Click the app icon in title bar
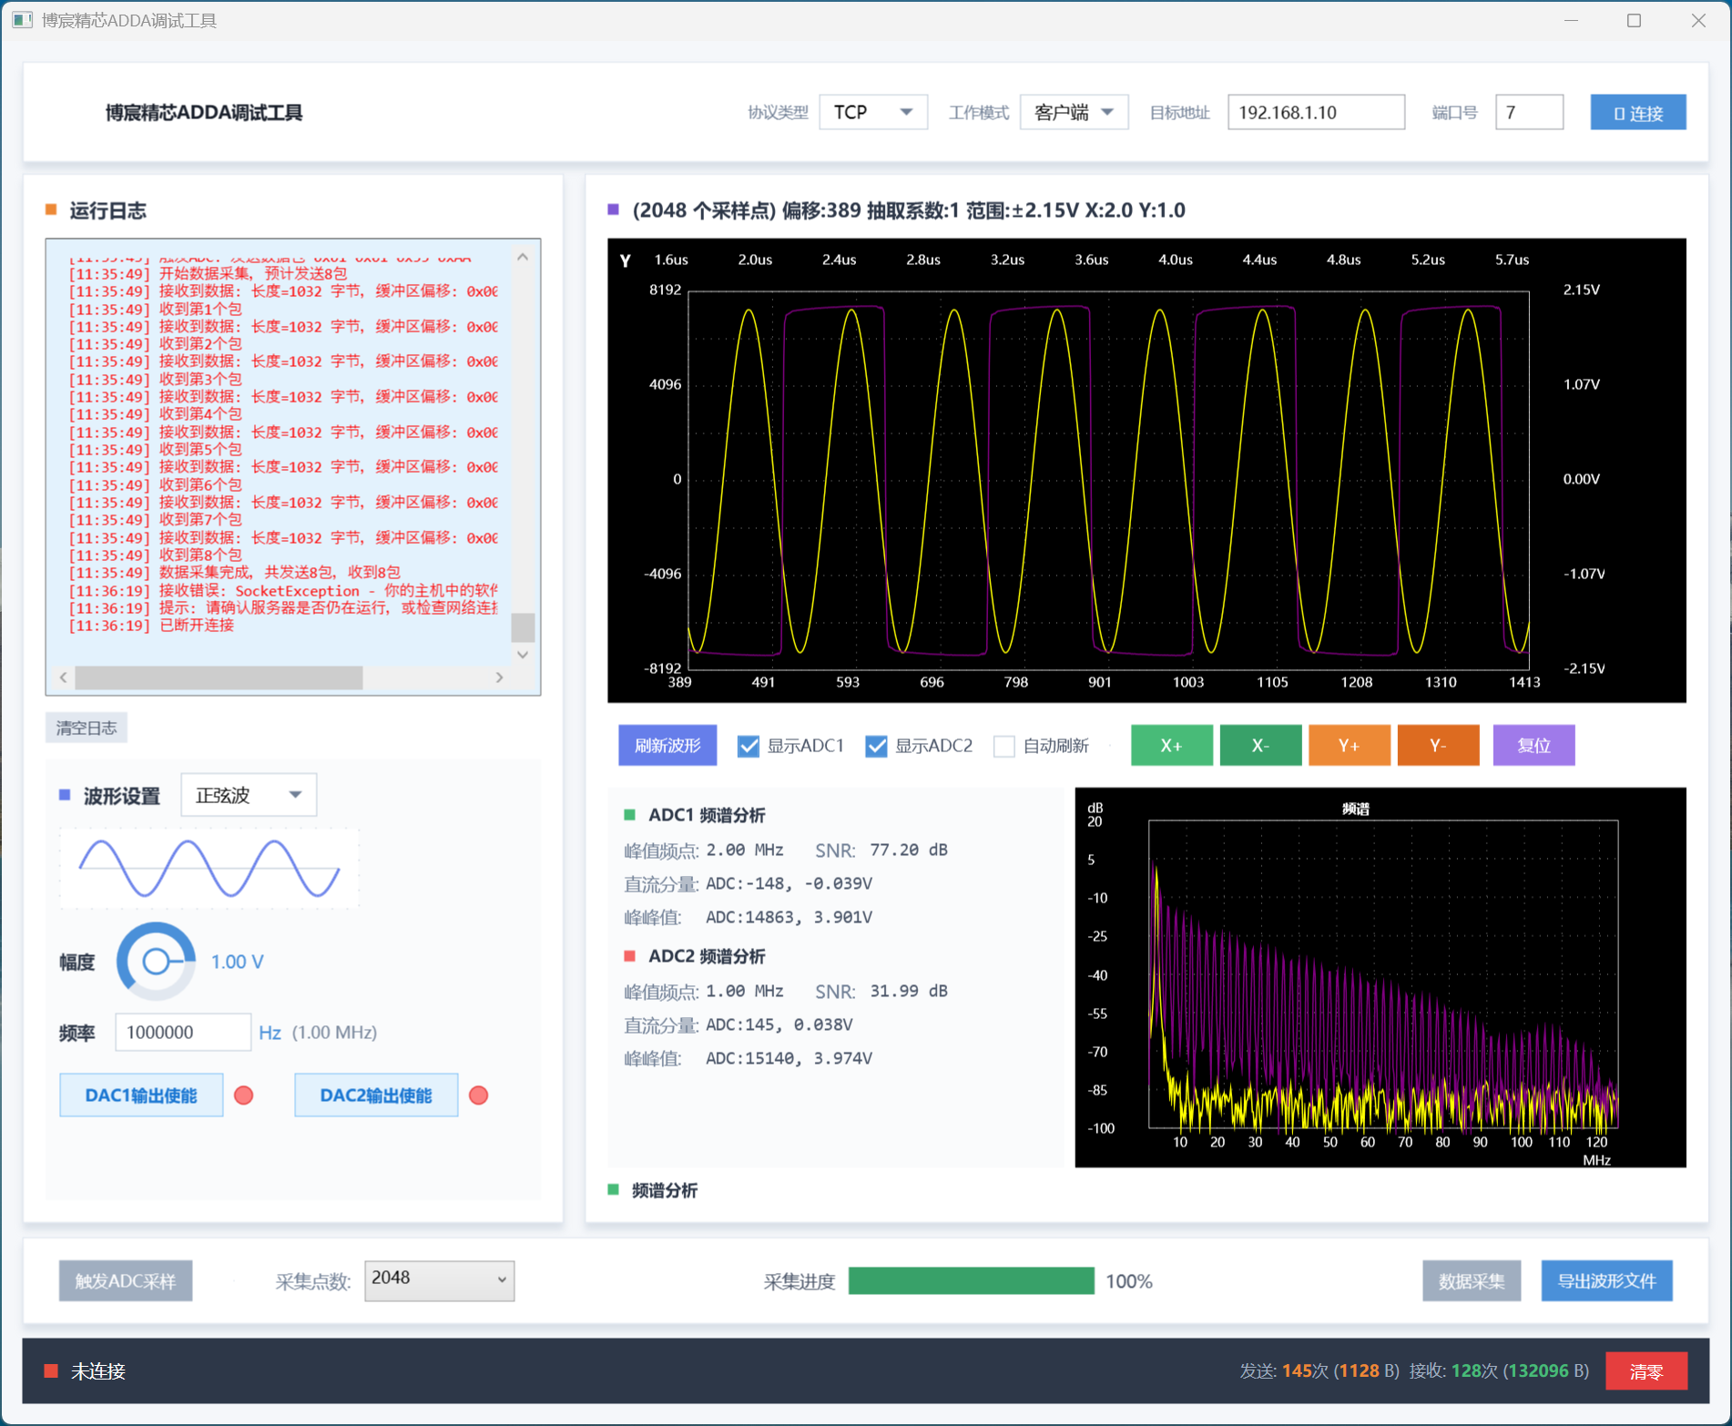This screenshot has height=1426, width=1732. [x=23, y=20]
